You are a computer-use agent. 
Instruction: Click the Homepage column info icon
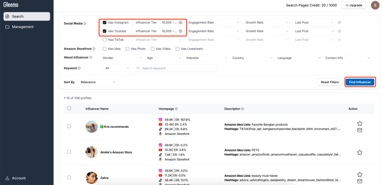click(176, 109)
